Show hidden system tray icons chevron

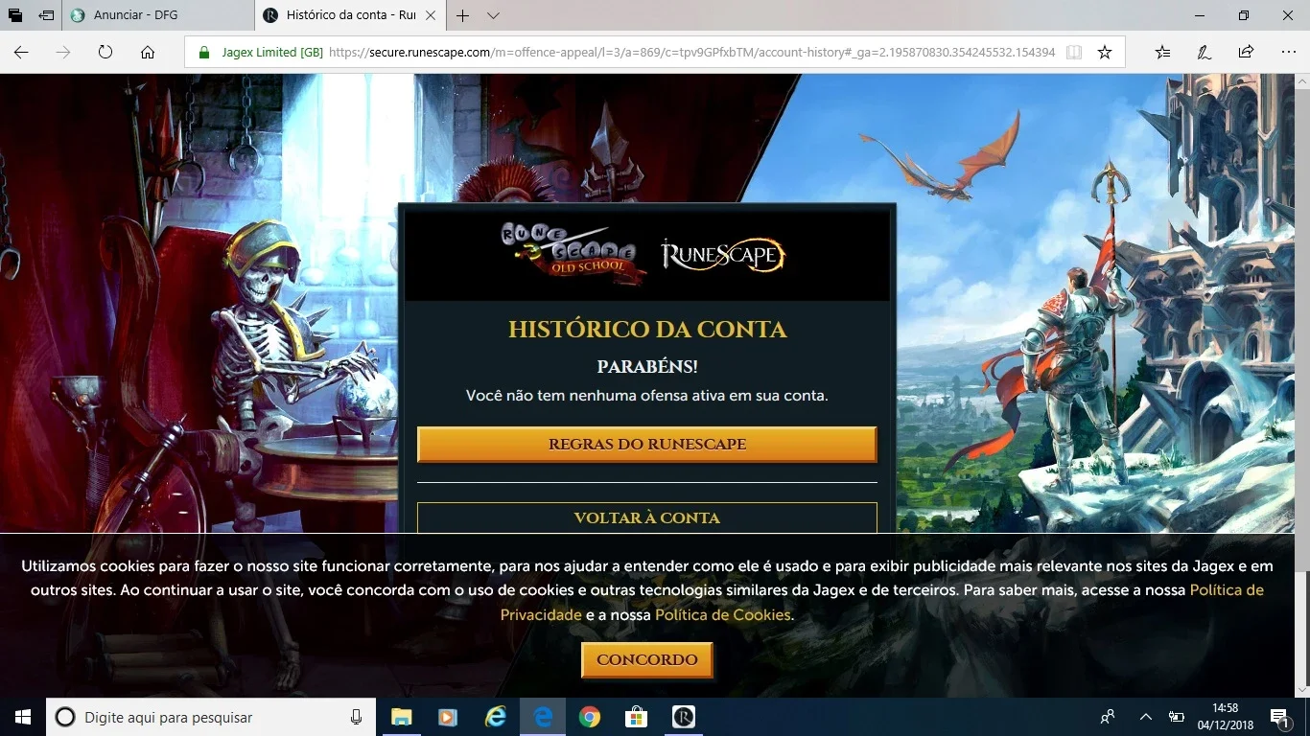[1145, 717]
